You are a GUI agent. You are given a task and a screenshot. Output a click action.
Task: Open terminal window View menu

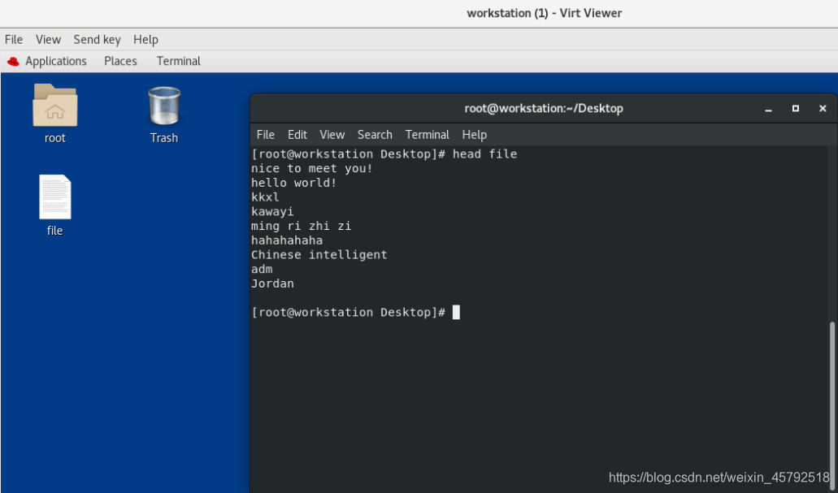click(x=332, y=135)
